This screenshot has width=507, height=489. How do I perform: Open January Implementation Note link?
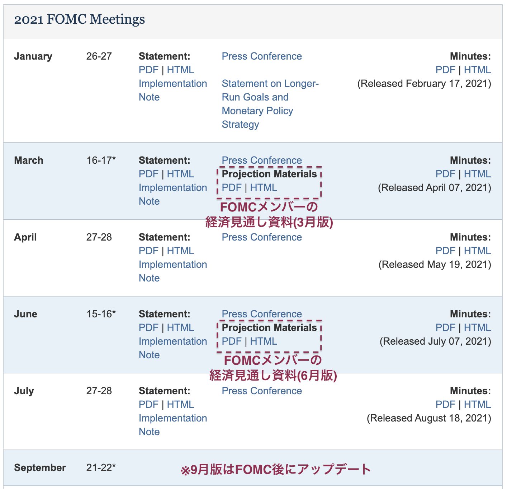coord(173,90)
